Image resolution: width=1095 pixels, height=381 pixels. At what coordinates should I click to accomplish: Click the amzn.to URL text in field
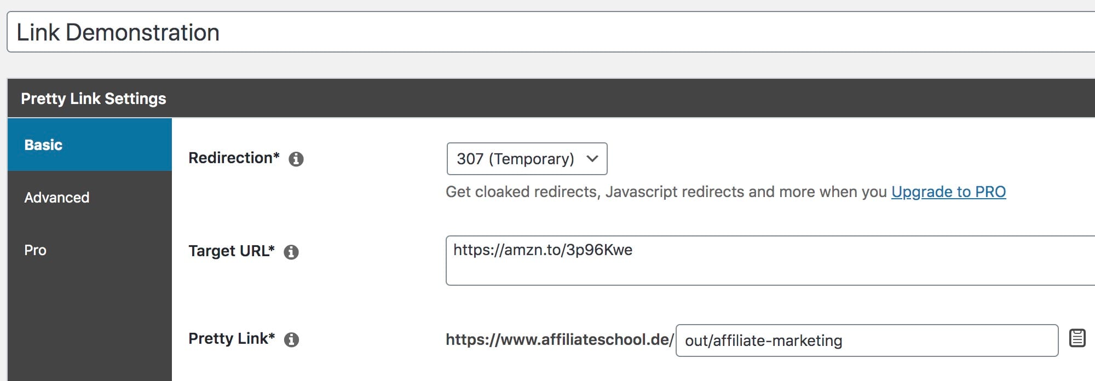543,250
